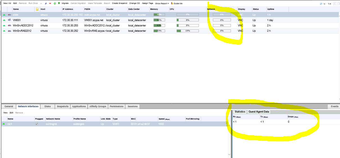Click the refresh icon at top right
The image size is (340, 158).
pyautogui.click(x=321, y=4)
